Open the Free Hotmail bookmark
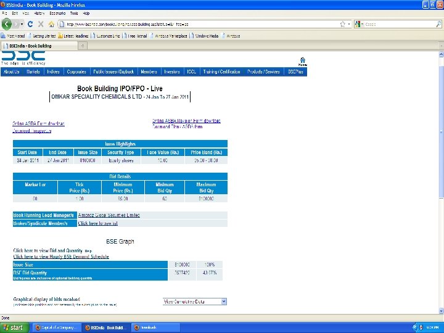 coord(135,36)
